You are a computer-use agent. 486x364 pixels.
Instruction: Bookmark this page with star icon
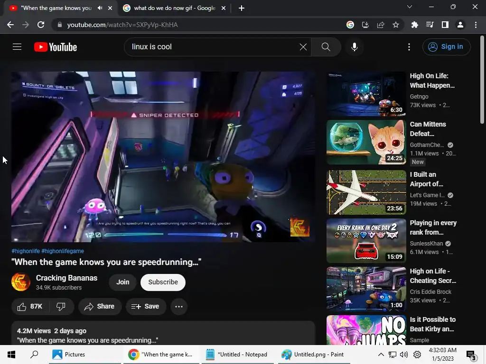(x=395, y=25)
